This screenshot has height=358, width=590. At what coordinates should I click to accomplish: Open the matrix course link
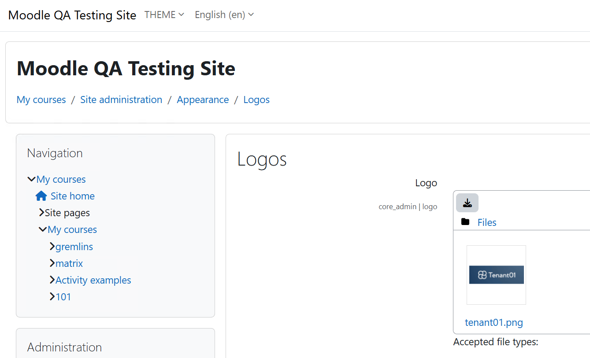[x=69, y=263]
